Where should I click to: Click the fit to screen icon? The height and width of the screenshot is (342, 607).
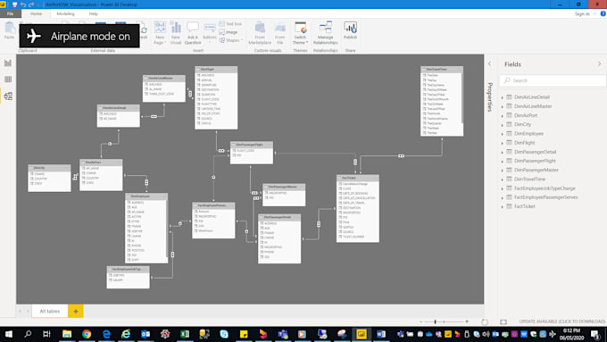tap(503, 321)
